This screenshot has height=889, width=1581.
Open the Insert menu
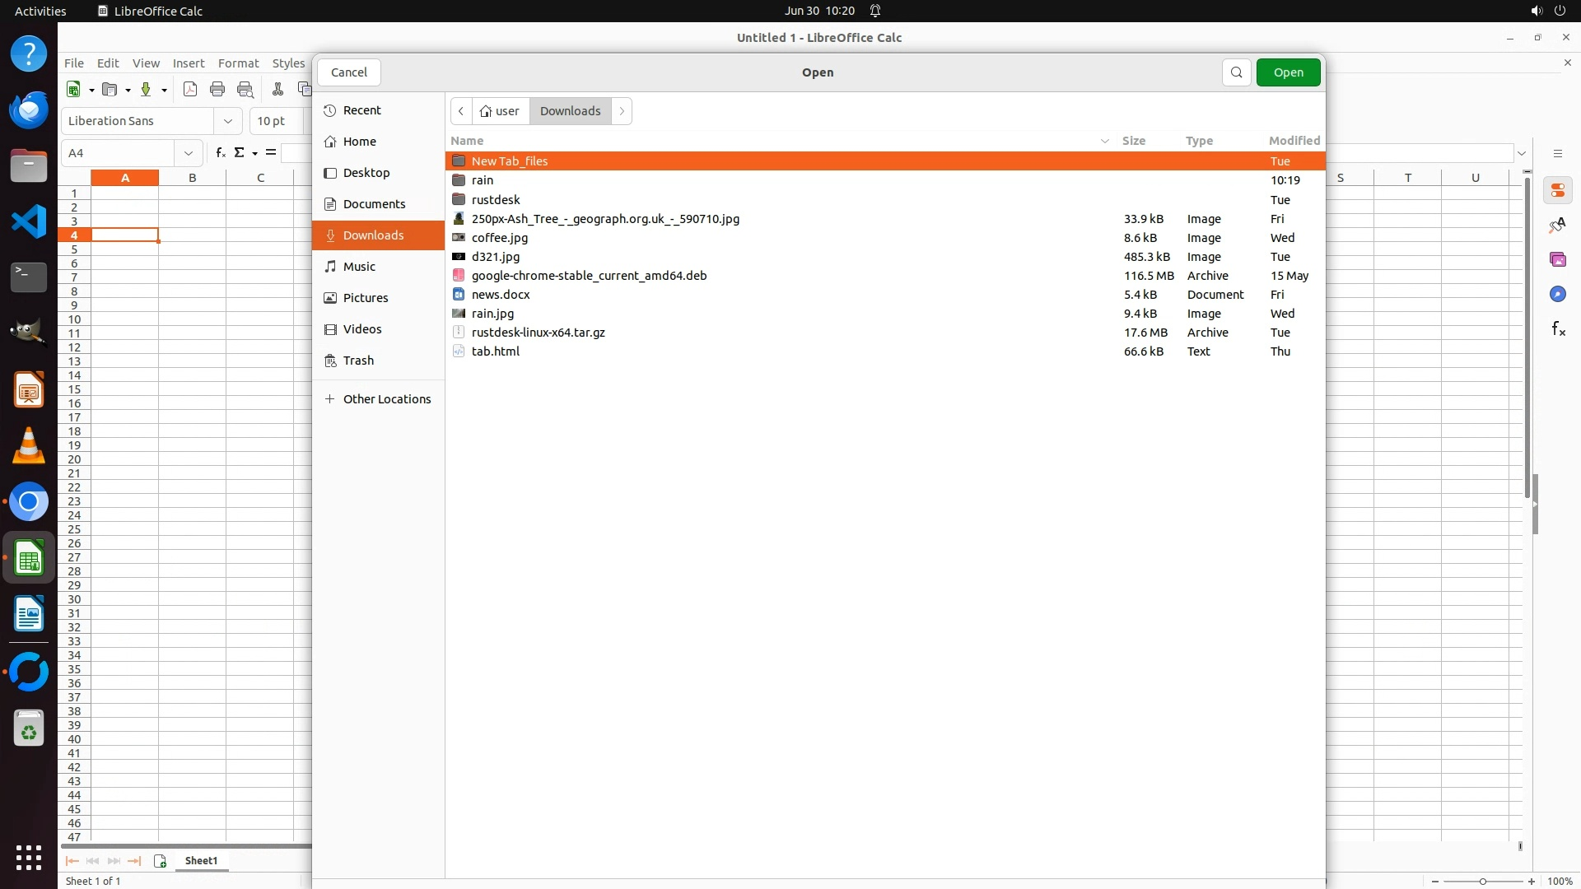188,63
